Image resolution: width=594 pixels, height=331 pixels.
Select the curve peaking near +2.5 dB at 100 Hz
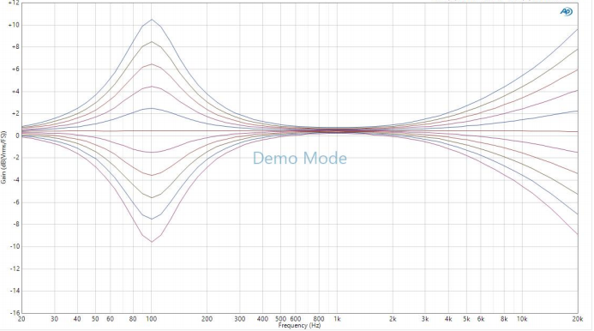[x=152, y=108]
